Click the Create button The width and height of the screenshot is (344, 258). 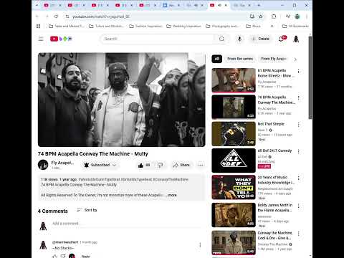[x=261, y=39]
